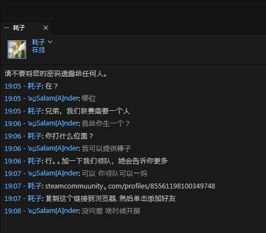
Task: Open the steamcommuunity profiles link text
Action: click(130, 186)
